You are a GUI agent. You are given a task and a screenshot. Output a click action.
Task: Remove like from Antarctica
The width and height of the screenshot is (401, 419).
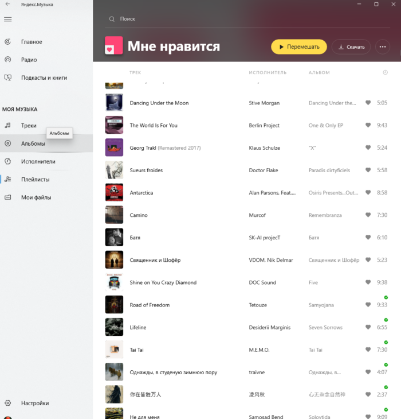click(368, 192)
